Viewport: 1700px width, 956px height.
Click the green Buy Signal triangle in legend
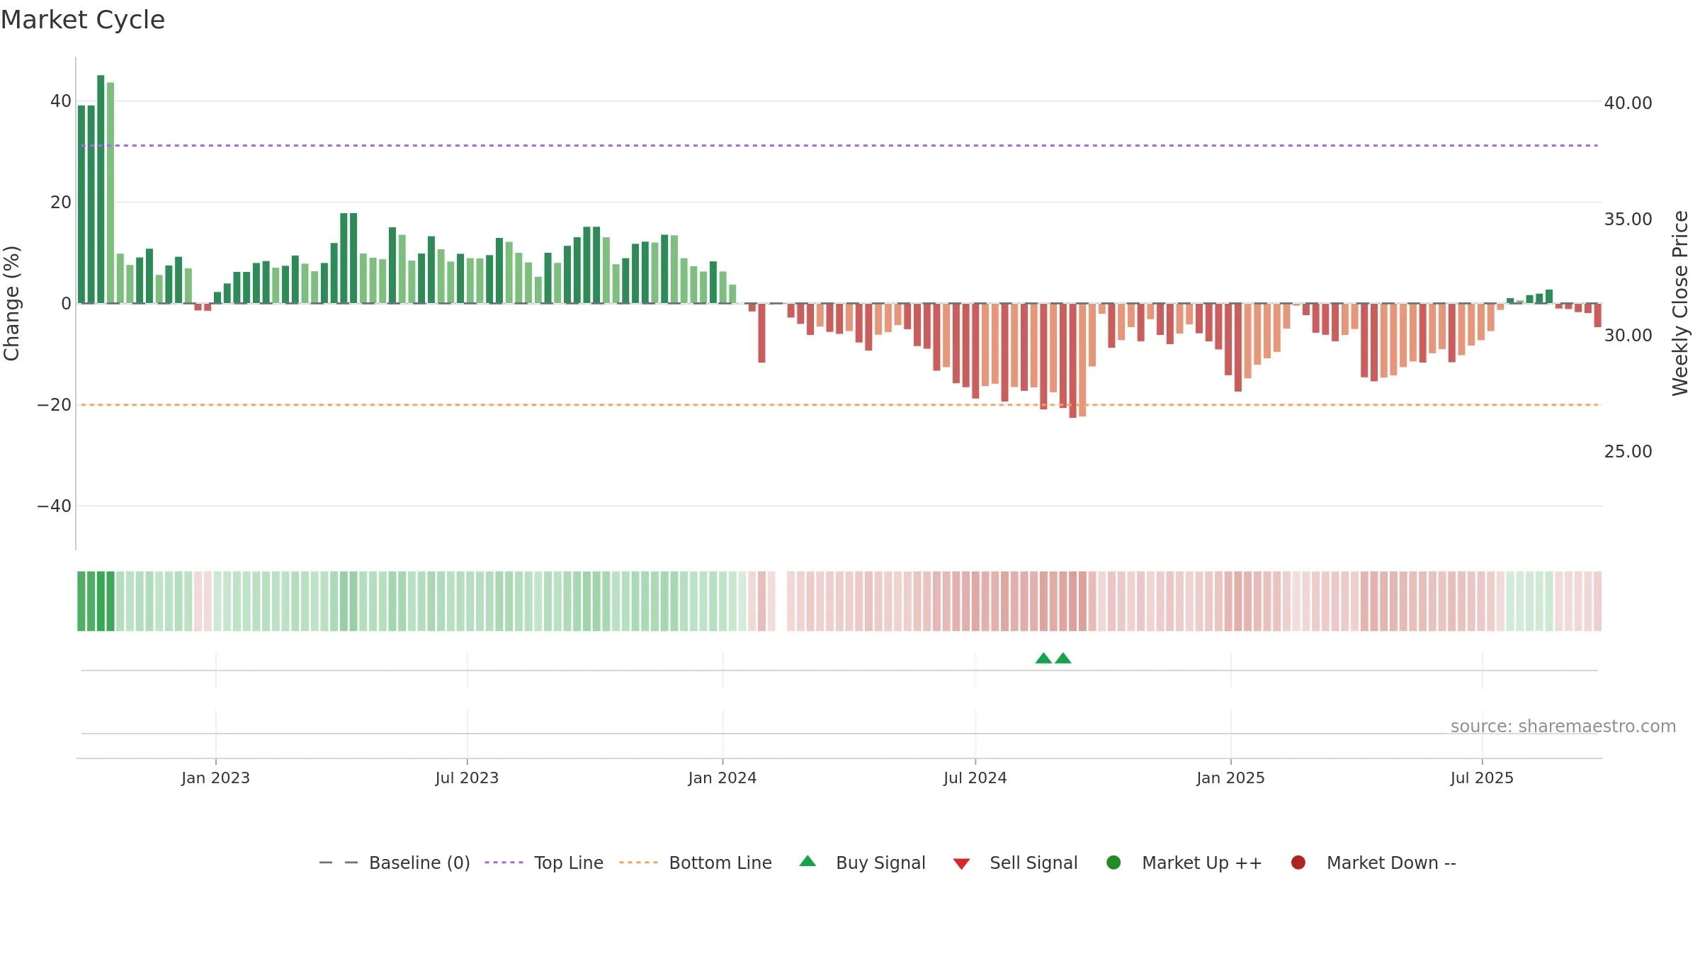807,861
